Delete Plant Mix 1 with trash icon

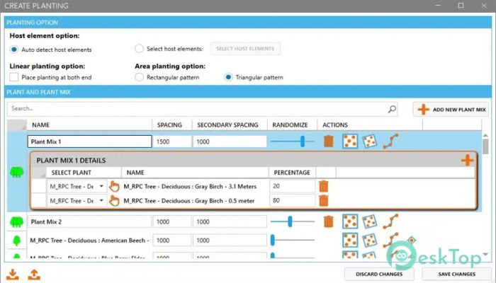[x=328, y=141]
